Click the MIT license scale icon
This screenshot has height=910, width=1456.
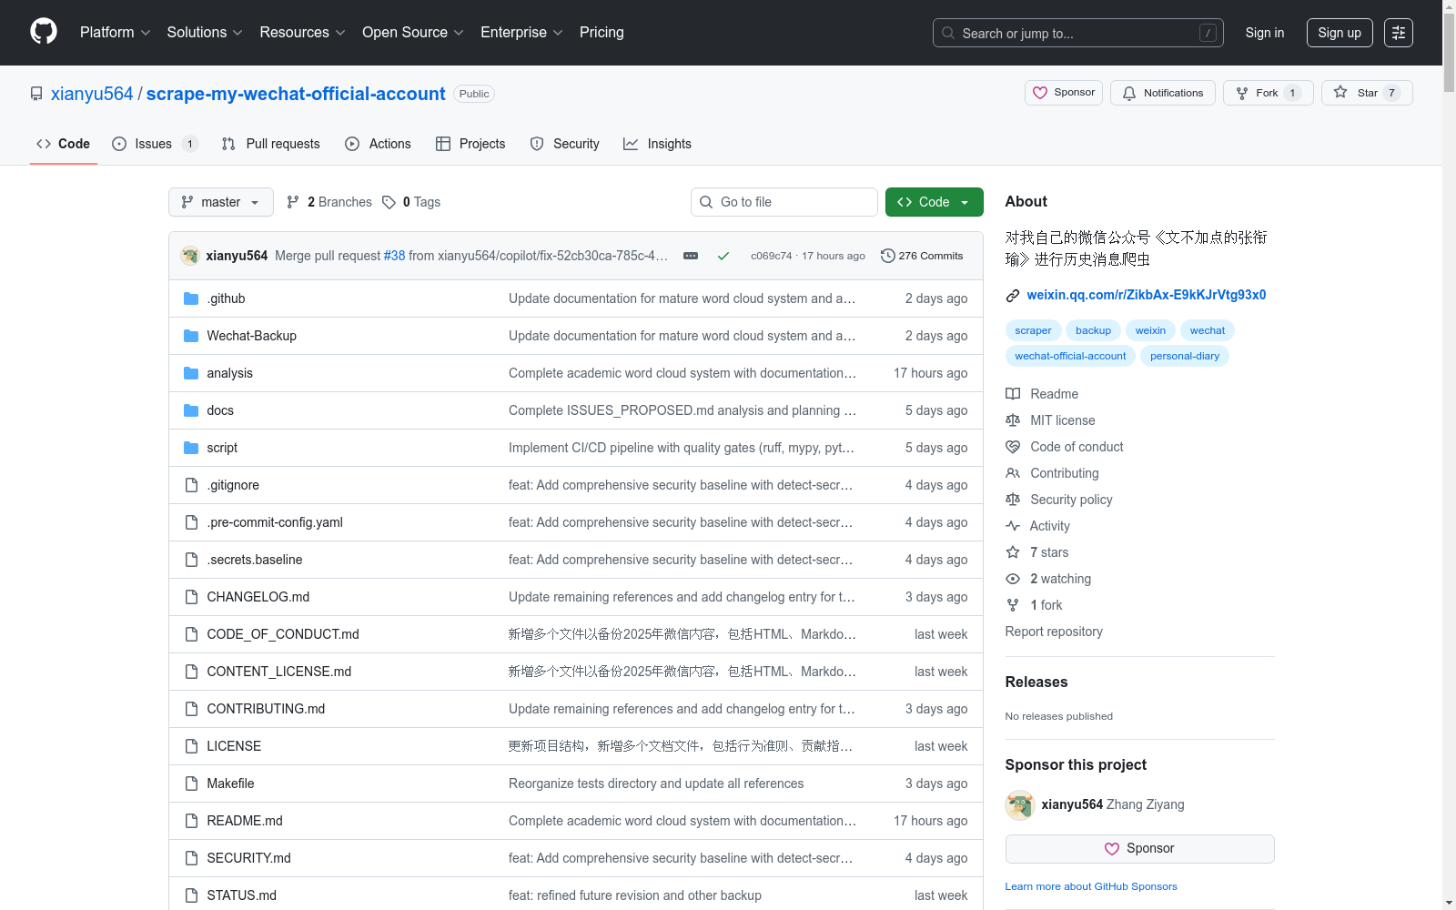click(x=1013, y=420)
